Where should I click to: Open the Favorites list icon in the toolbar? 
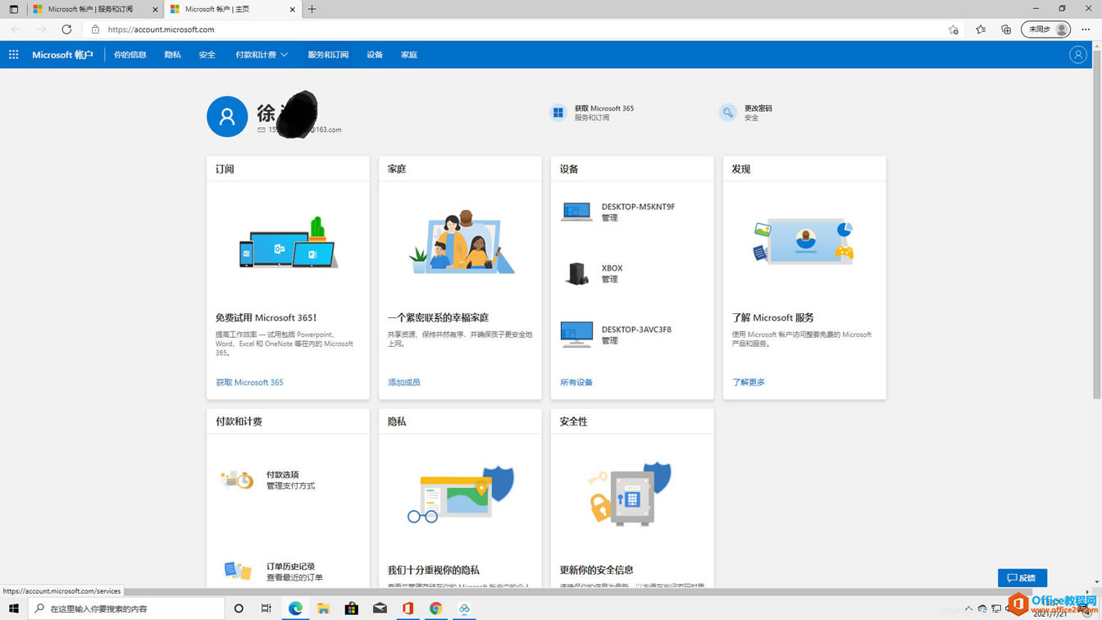(x=981, y=30)
